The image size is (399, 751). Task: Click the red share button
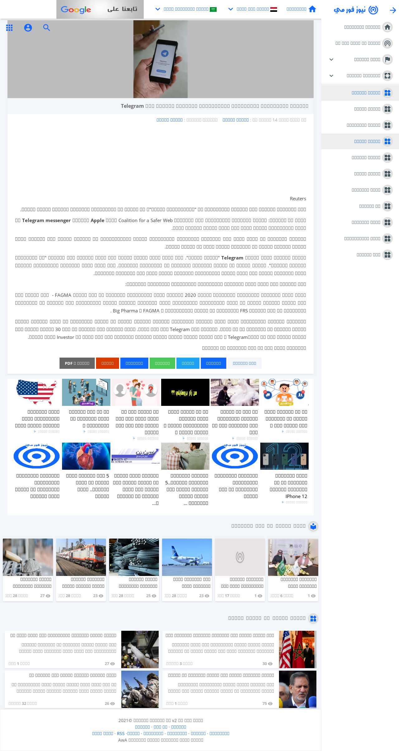click(x=108, y=363)
